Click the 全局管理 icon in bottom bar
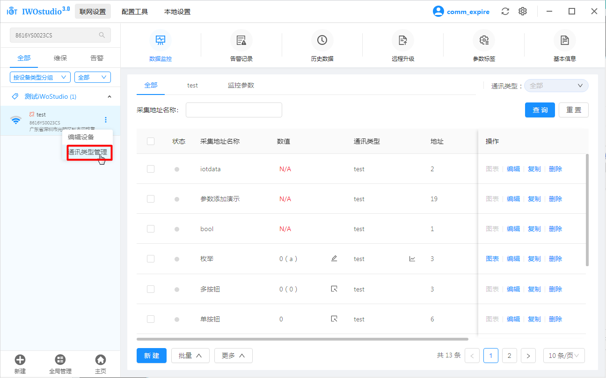 (x=60, y=360)
